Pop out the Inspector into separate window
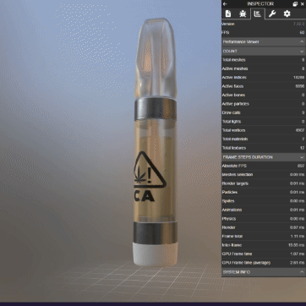Image resolution: width=306 pixels, height=306 pixels. coord(295,4)
